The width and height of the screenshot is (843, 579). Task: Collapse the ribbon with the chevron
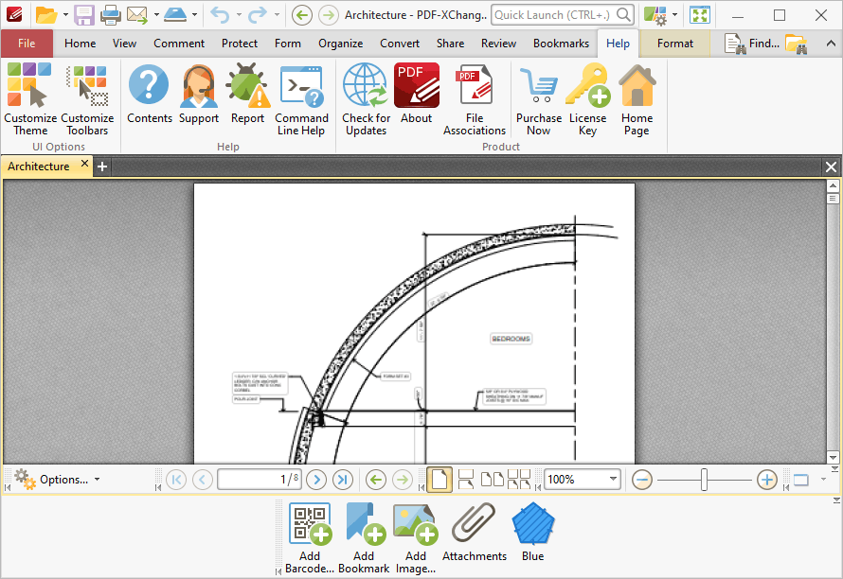click(831, 44)
